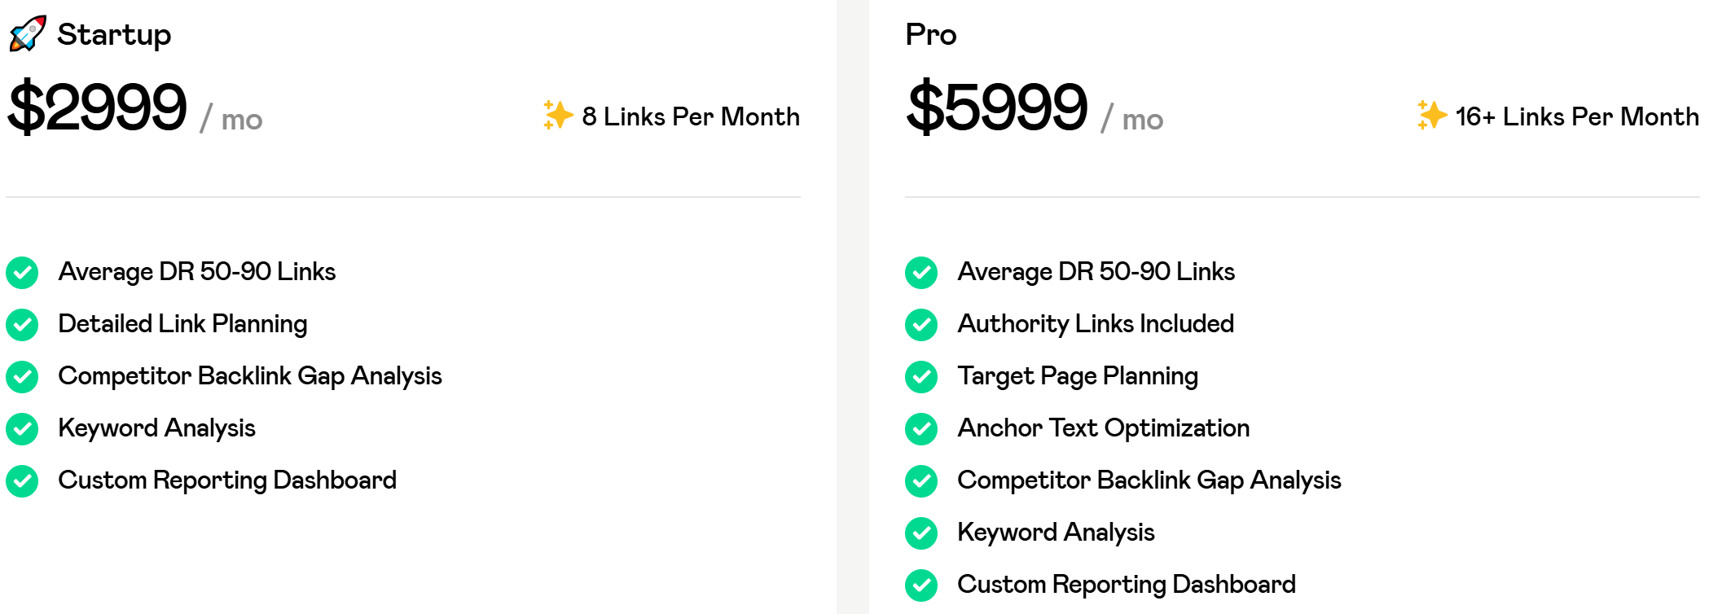Image resolution: width=1722 pixels, height=614 pixels.
Task: Click checkmark beside Pro Custom Reporting Dashboard
Action: [x=921, y=585]
